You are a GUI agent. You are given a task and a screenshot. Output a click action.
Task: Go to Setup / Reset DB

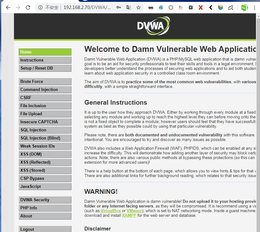coord(45,68)
